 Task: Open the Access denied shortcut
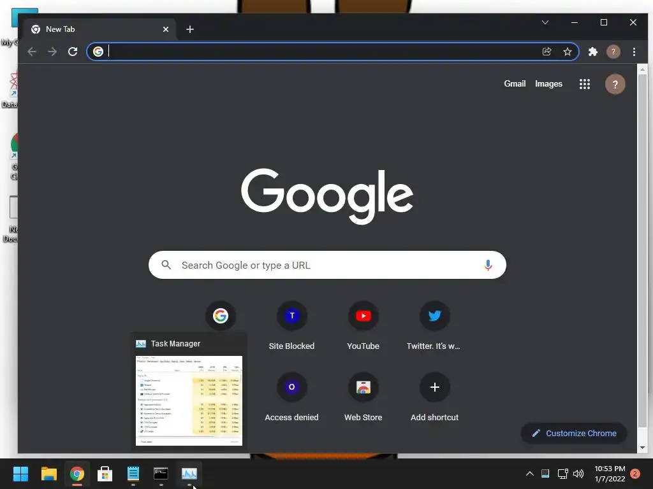[x=291, y=397]
